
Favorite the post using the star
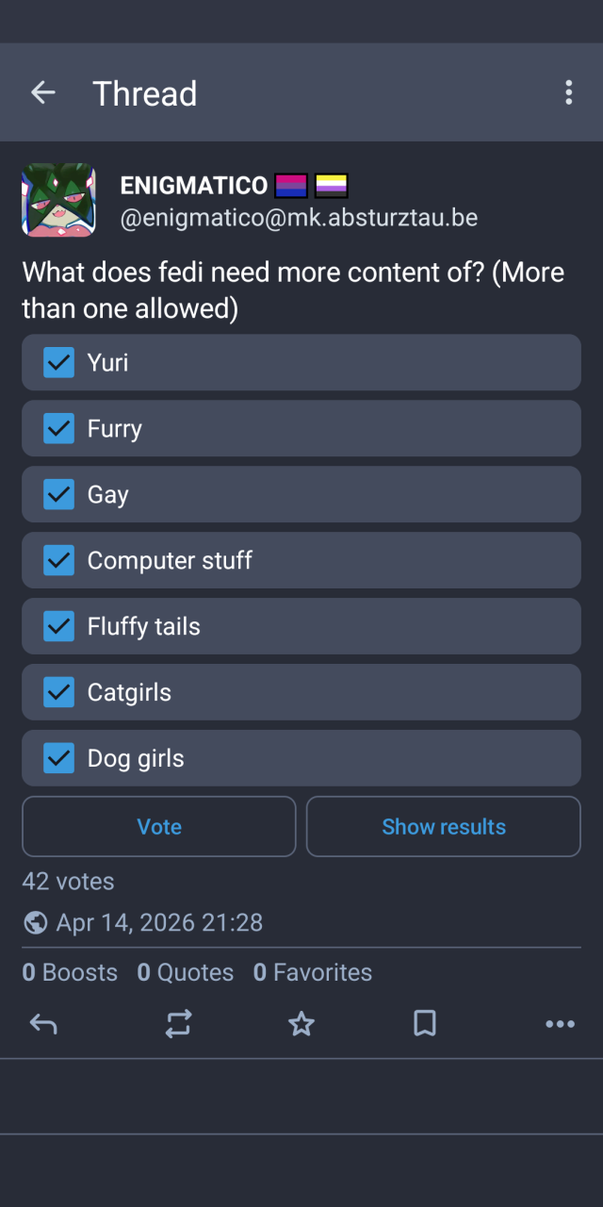pyautogui.click(x=301, y=1023)
